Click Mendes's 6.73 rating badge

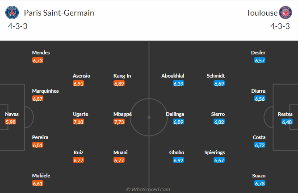[38, 60]
